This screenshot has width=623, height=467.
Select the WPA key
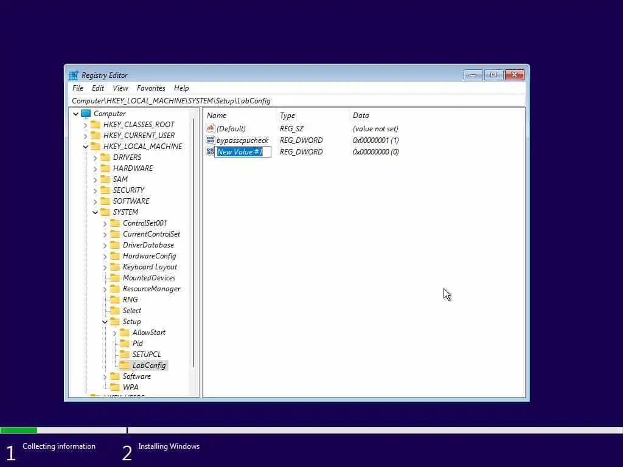131,387
